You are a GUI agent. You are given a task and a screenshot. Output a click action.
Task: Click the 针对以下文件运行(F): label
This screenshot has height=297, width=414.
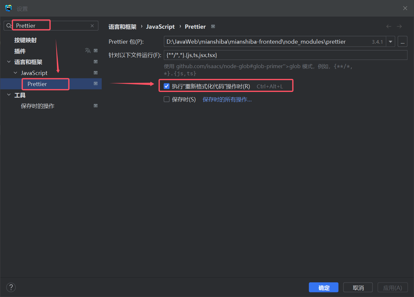135,55
